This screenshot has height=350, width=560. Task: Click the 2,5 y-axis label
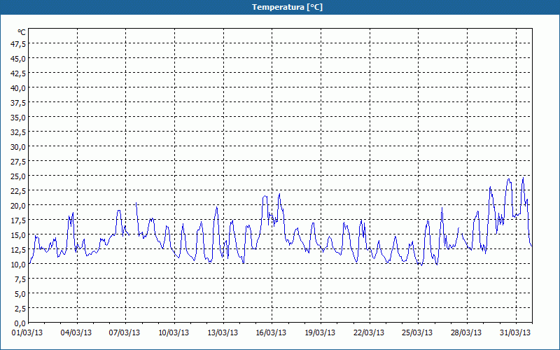pyautogui.click(x=20, y=309)
